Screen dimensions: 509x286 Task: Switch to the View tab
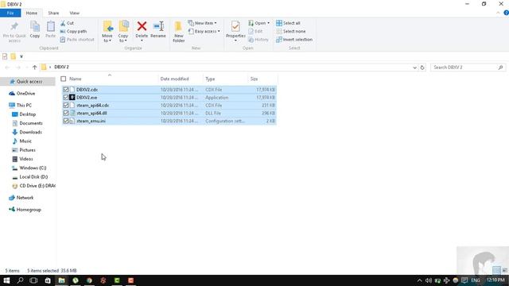click(x=74, y=13)
